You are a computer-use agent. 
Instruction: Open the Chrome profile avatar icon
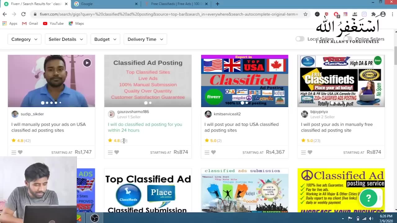[x=383, y=14]
